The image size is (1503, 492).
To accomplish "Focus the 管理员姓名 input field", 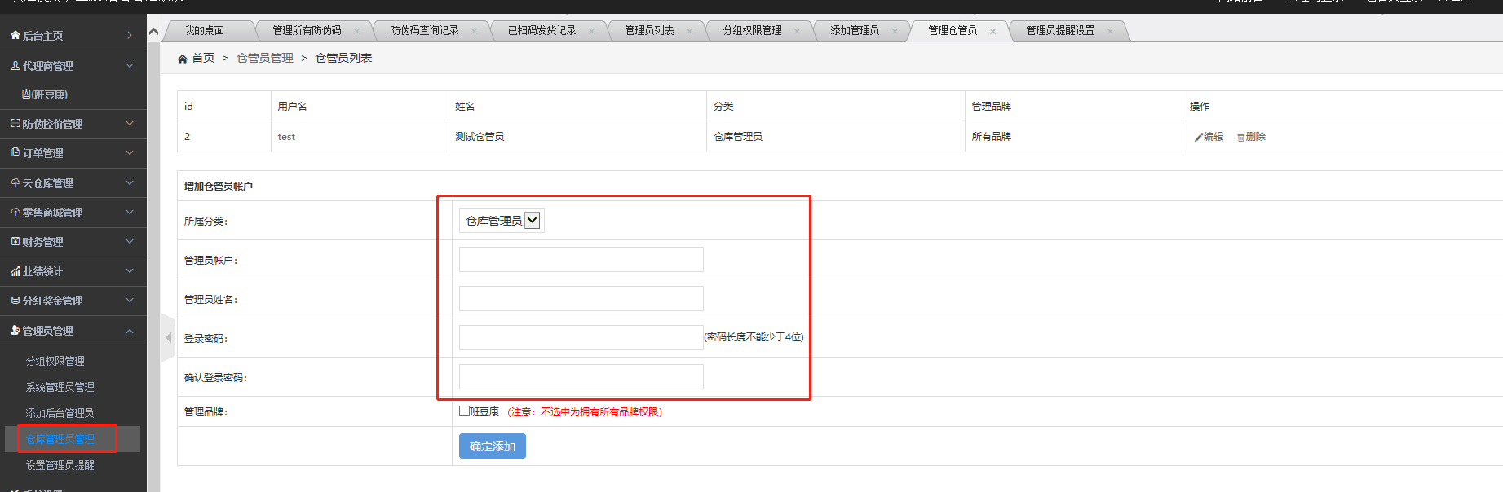I will [581, 299].
